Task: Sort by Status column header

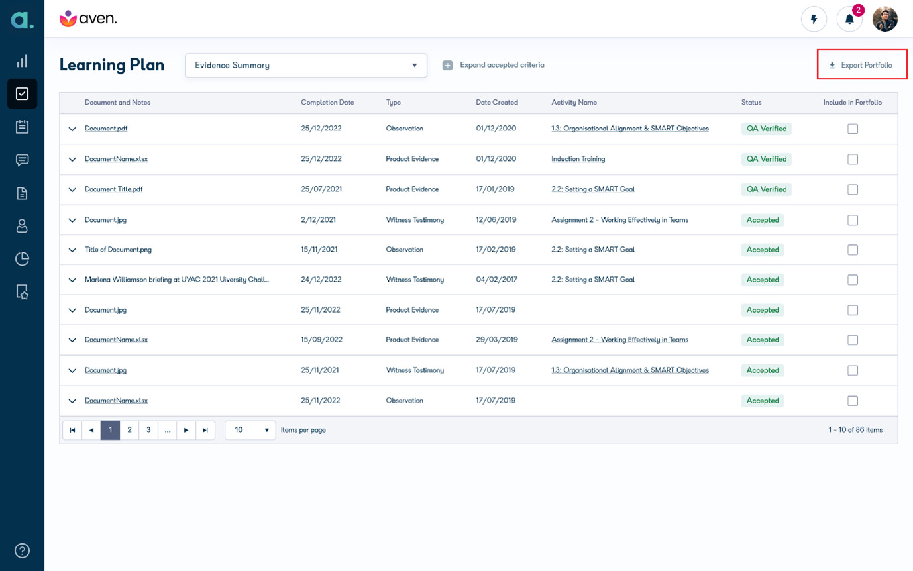Action: (x=751, y=103)
